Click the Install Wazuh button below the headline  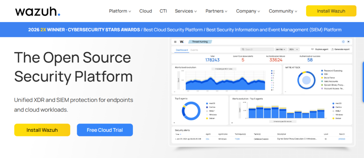tap(42, 130)
